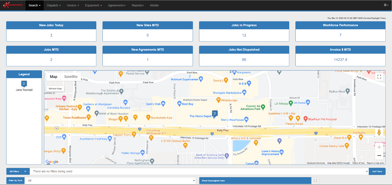This screenshot has width=392, height=185.
Task: Open New Agreements MTD count 1
Action: coord(148,60)
